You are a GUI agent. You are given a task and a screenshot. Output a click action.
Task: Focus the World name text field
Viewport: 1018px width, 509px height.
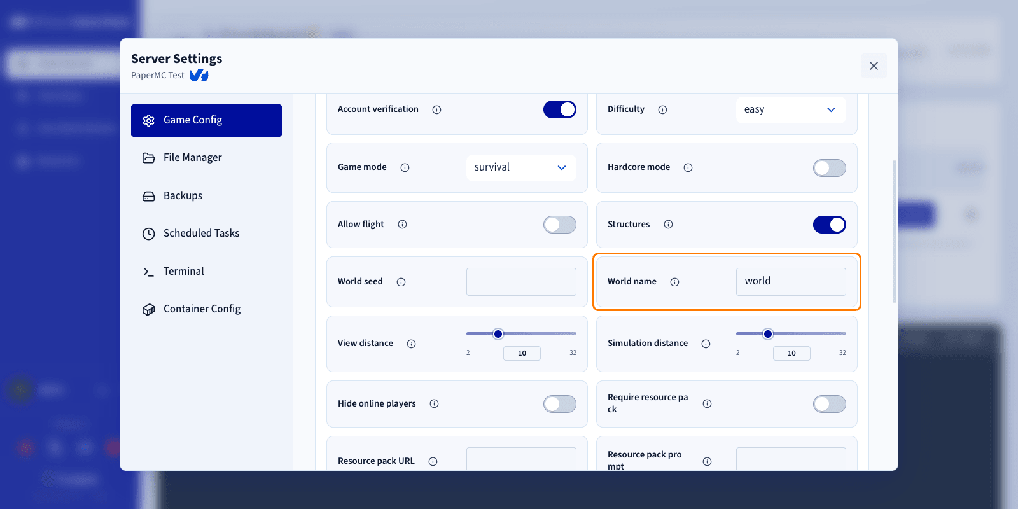(x=791, y=281)
